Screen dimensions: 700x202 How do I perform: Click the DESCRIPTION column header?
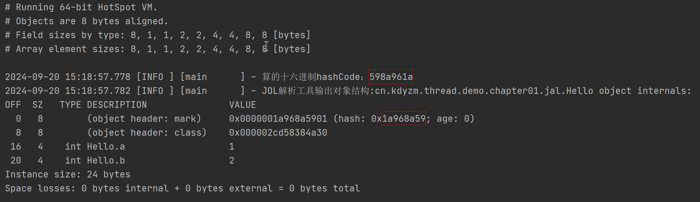(117, 105)
